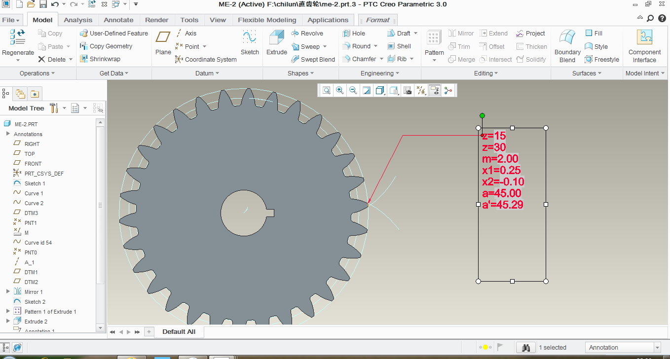
Task: Open the Default All sheet tab
Action: [179, 332]
